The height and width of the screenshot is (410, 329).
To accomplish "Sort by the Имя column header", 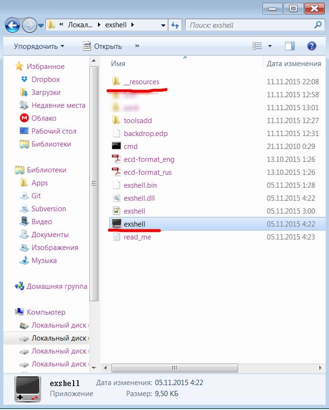I will [x=118, y=63].
